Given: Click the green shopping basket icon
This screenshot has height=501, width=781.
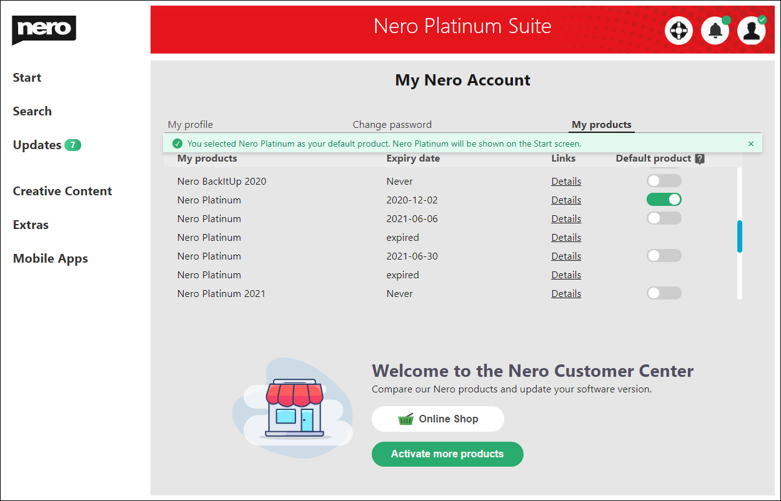Looking at the screenshot, I should pos(406,419).
